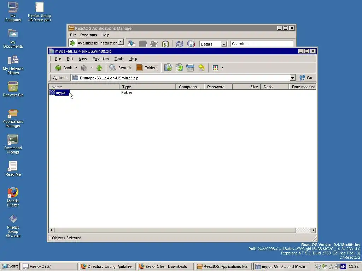This screenshot has width=362, height=271.
Task: Select Applications Manager desktop shortcut
Action: (13, 118)
